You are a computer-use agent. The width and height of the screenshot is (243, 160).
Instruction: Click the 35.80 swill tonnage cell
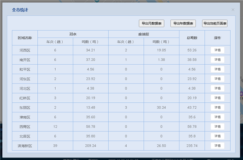tap(91, 136)
